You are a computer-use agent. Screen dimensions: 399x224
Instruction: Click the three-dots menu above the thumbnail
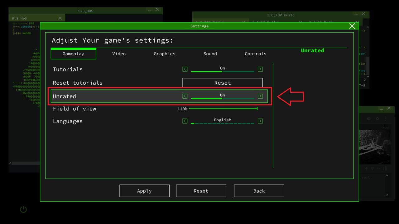[x=386, y=127]
